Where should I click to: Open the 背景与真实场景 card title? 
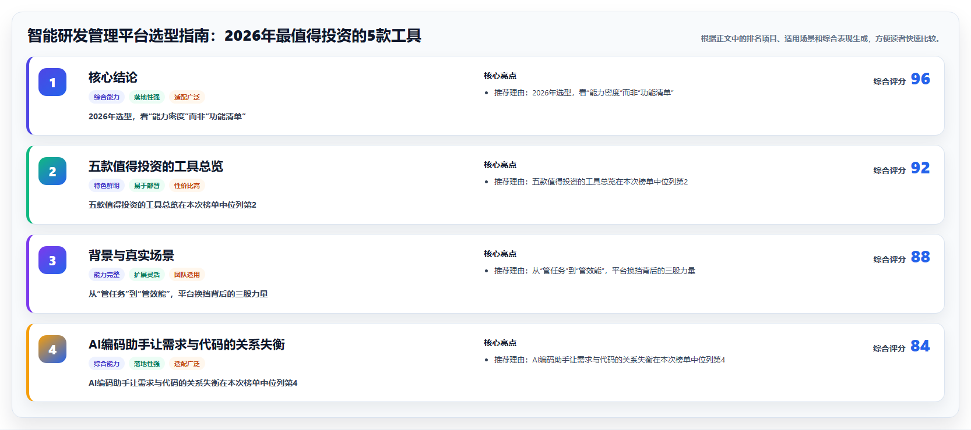point(131,255)
